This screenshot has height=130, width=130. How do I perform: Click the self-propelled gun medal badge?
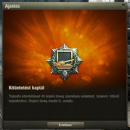click(x=65, y=62)
